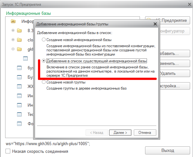Collapse the 'gkh' folder tree node
This screenshot has height=157, width=193.
click(13, 49)
